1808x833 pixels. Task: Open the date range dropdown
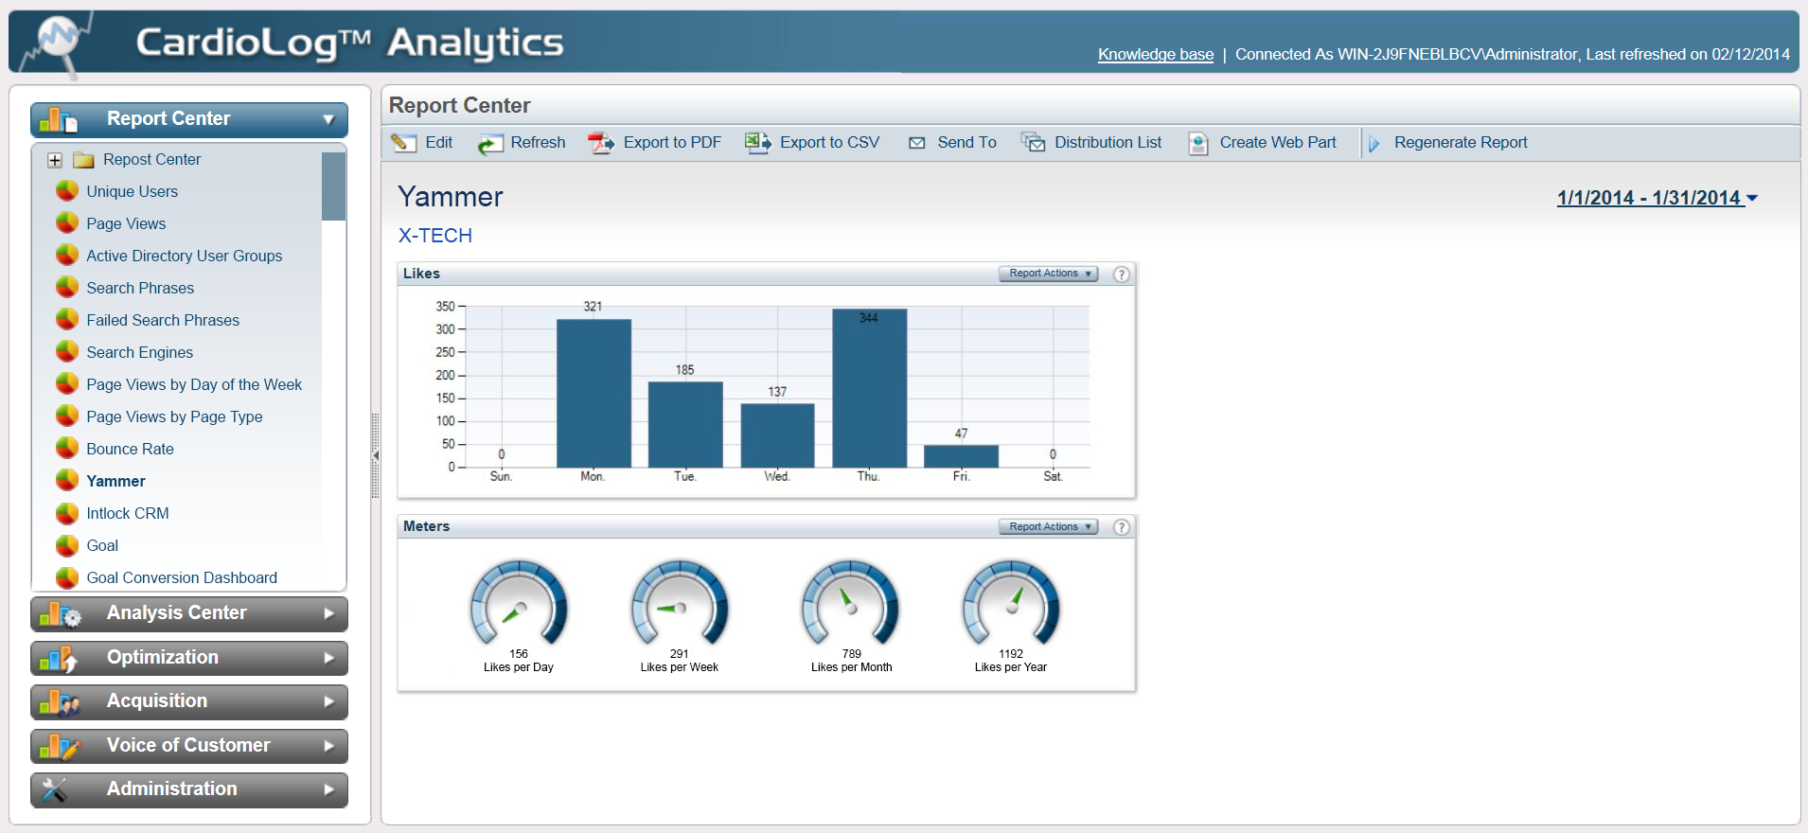coord(1657,198)
